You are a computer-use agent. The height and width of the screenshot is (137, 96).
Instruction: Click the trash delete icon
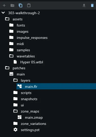click(92, 5)
